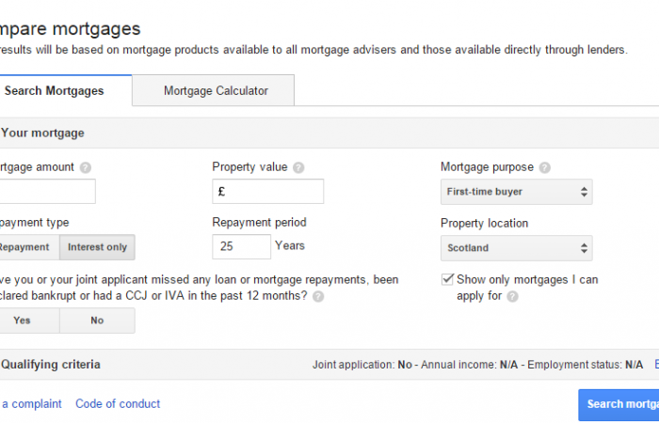
Task: Open the Mortgage purpose dropdown
Action: click(516, 192)
